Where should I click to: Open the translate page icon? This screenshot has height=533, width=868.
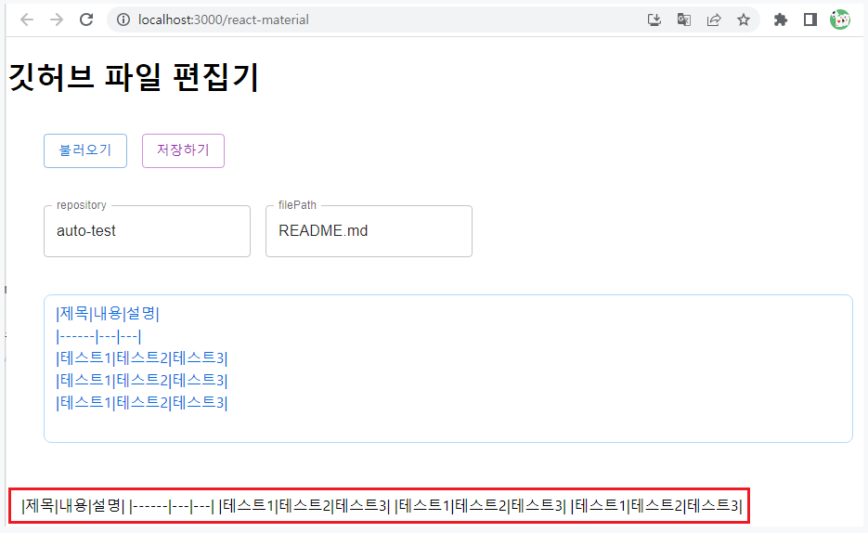[683, 19]
